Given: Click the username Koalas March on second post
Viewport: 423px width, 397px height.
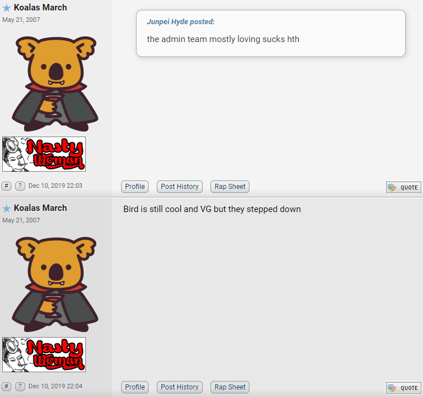Looking at the screenshot, I should pyautogui.click(x=40, y=208).
